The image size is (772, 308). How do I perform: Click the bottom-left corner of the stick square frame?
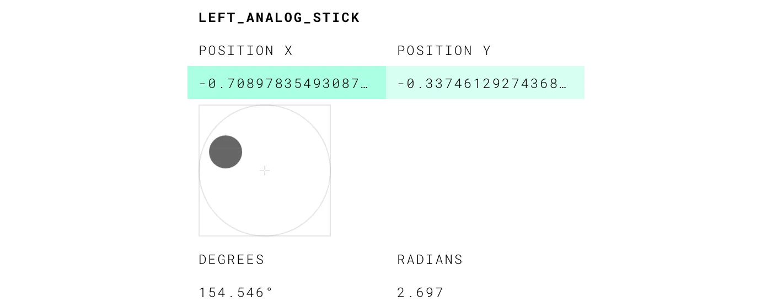click(199, 236)
